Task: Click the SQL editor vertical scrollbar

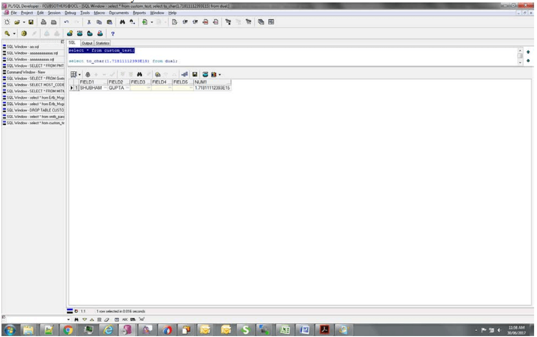Action: pos(520,56)
